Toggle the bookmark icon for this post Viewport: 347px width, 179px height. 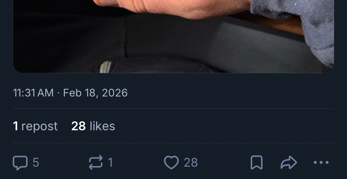[256, 163]
